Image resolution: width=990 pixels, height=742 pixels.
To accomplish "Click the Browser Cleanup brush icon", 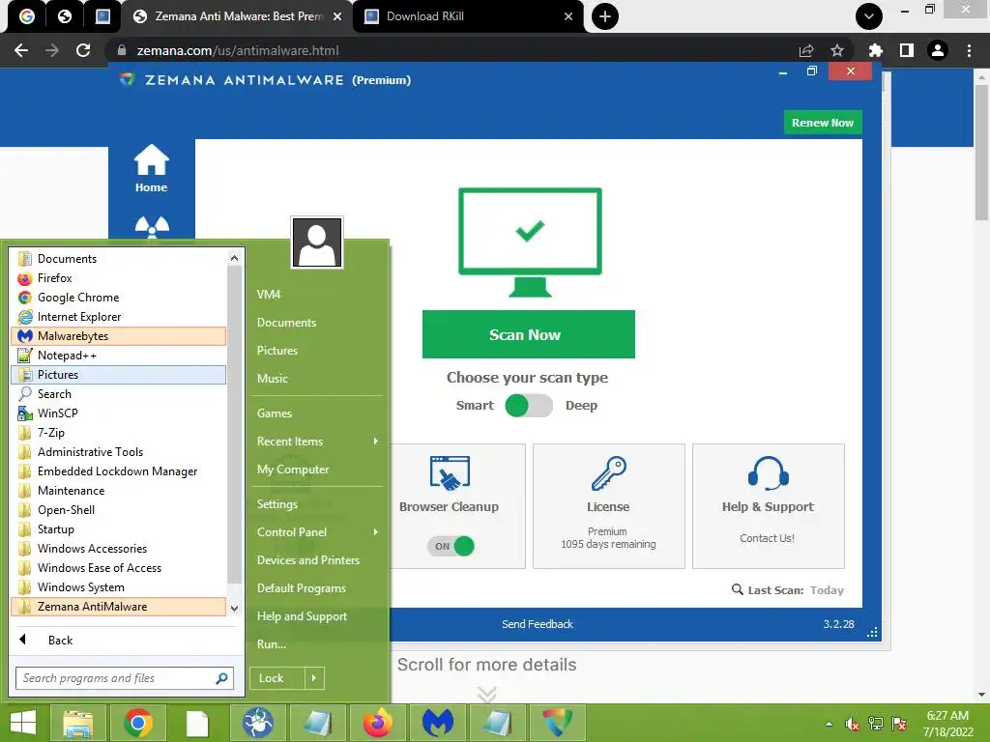I will 450,473.
